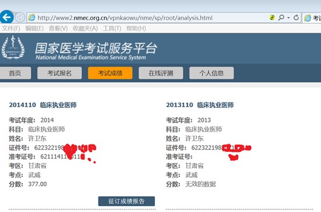The width and height of the screenshot is (321, 212).
Task: Open the 帮助(H) help menu
Action: pyautogui.click(x=136, y=28)
